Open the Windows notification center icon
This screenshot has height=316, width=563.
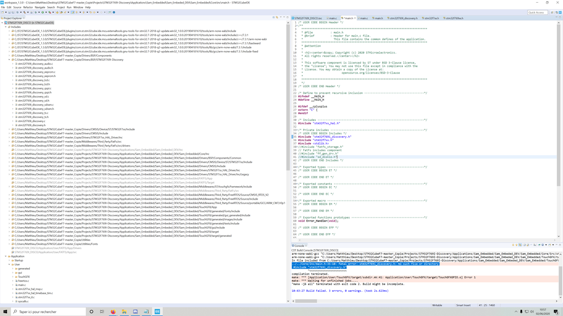point(556,312)
